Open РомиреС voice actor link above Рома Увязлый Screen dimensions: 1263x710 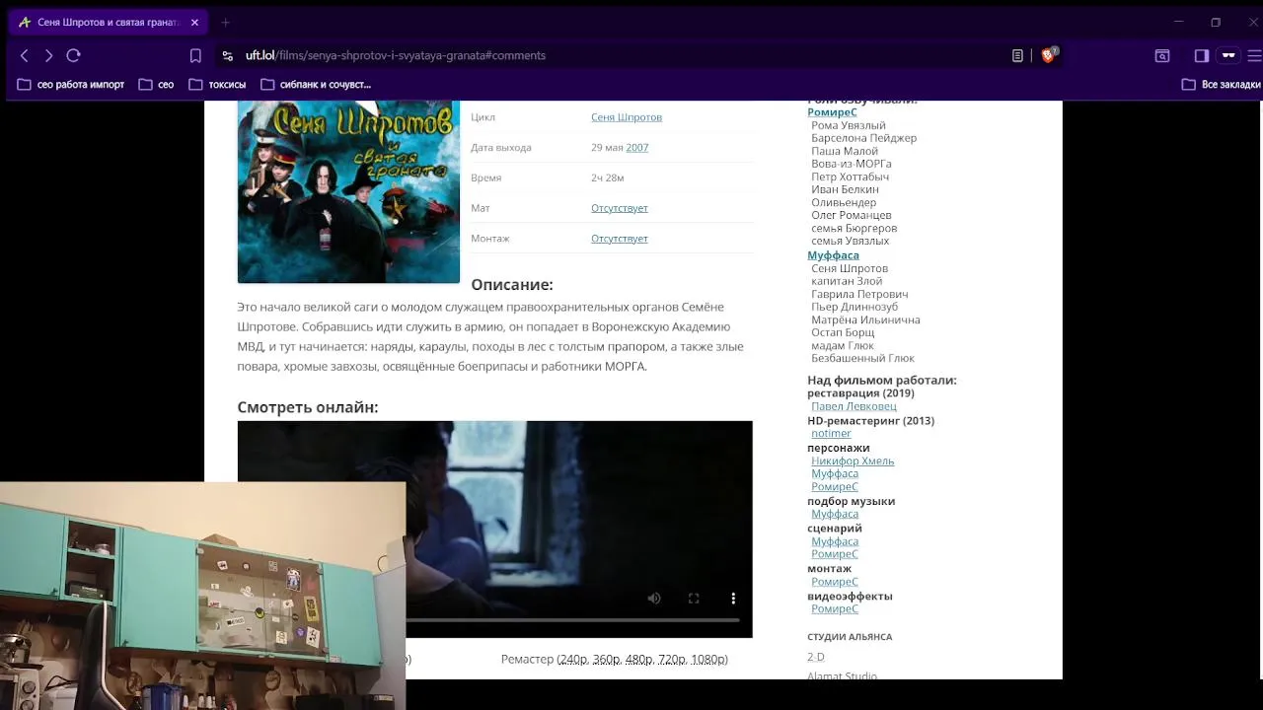[832, 112]
